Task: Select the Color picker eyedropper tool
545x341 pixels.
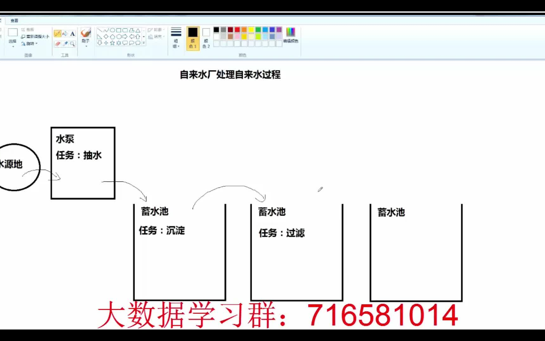Action: (65, 44)
